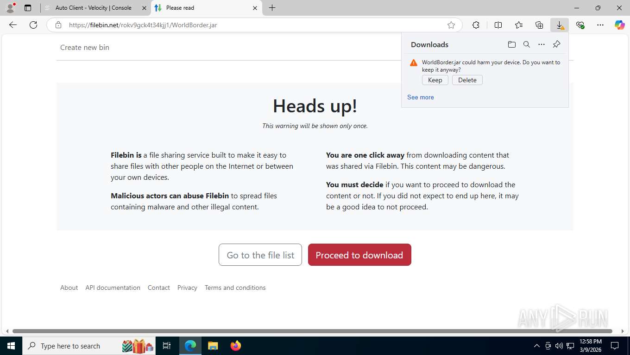Open Create new bin link
Image resolution: width=630 pixels, height=355 pixels.
coord(85,47)
